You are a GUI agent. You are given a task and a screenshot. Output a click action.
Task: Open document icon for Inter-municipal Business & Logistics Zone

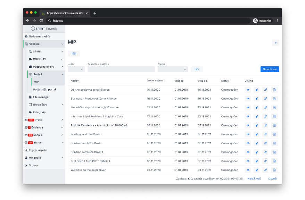click(274, 116)
